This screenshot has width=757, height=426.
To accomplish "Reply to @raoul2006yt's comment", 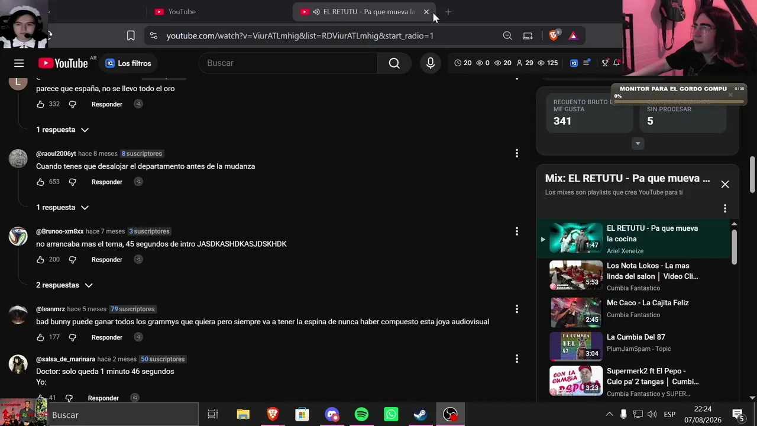I will point(106,182).
